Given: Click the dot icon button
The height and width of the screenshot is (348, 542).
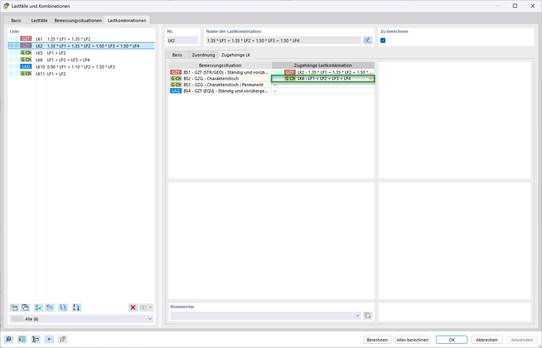Looking at the screenshot, I should coord(49,339).
